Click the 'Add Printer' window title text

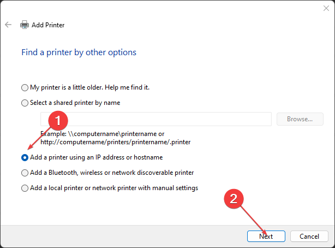(48, 25)
